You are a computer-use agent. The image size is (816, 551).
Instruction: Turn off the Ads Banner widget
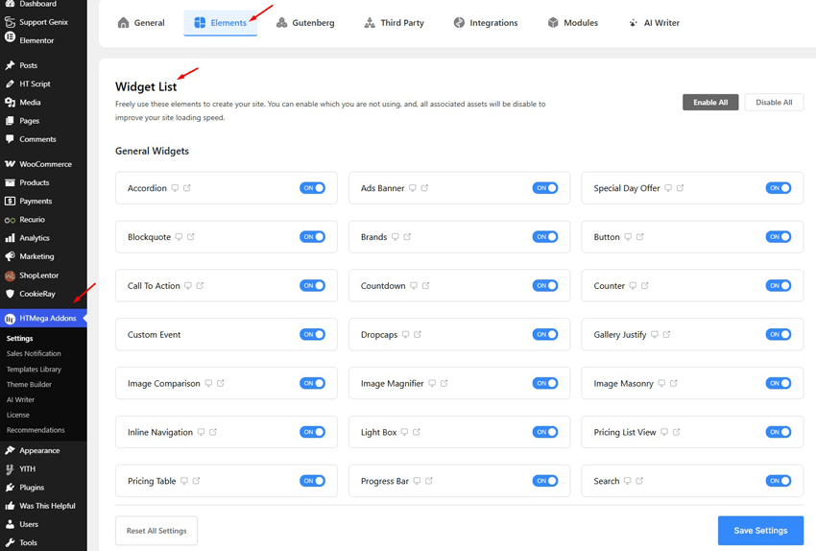(545, 188)
